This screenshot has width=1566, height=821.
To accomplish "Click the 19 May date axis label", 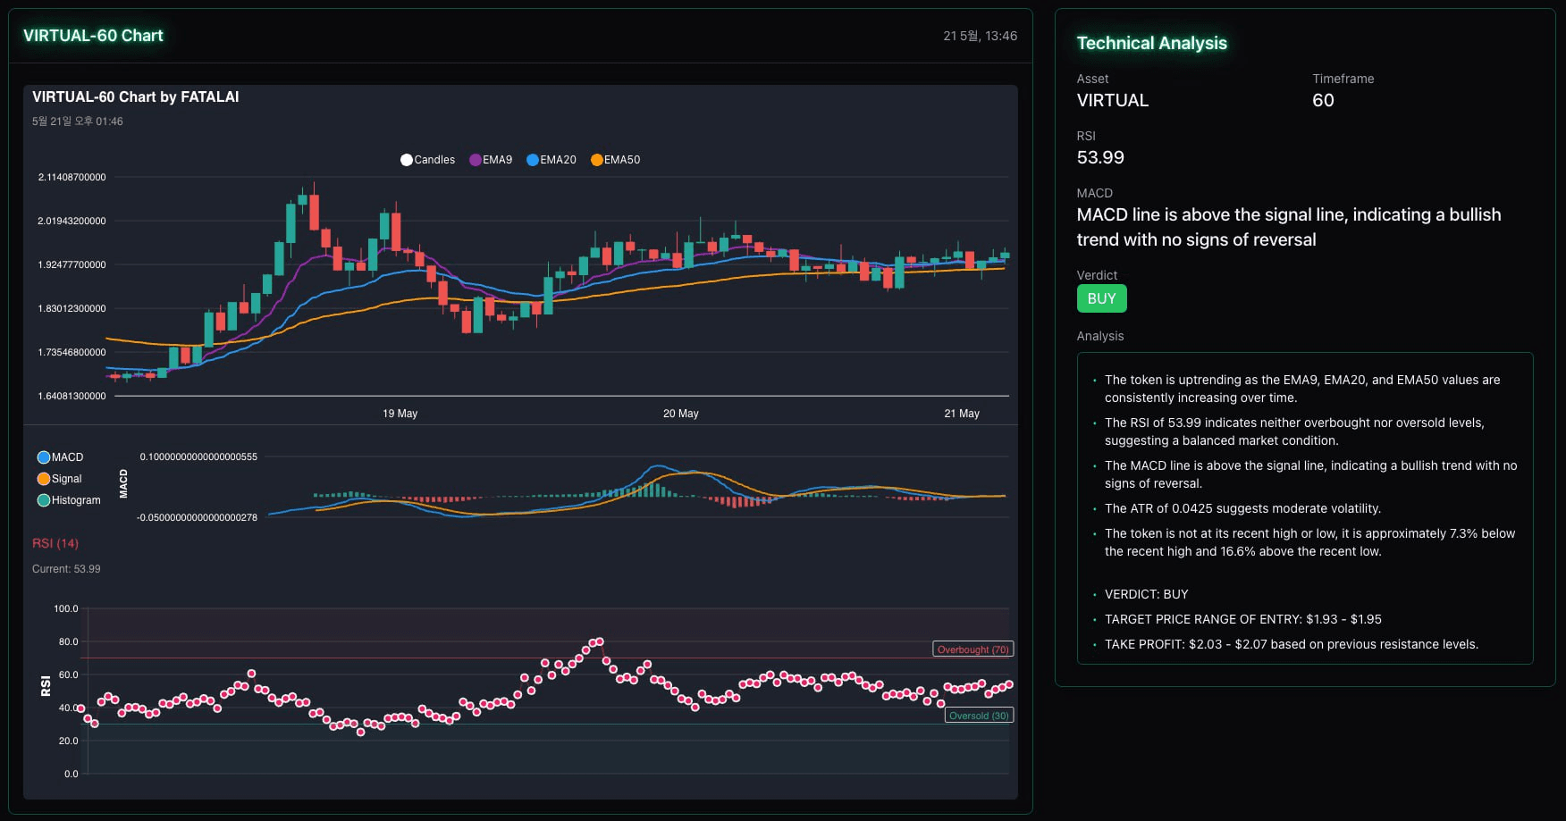I will (400, 414).
